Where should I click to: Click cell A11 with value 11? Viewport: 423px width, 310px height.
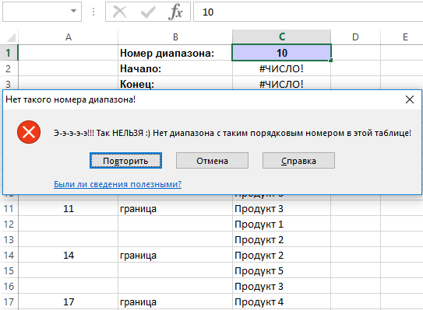[x=69, y=208]
